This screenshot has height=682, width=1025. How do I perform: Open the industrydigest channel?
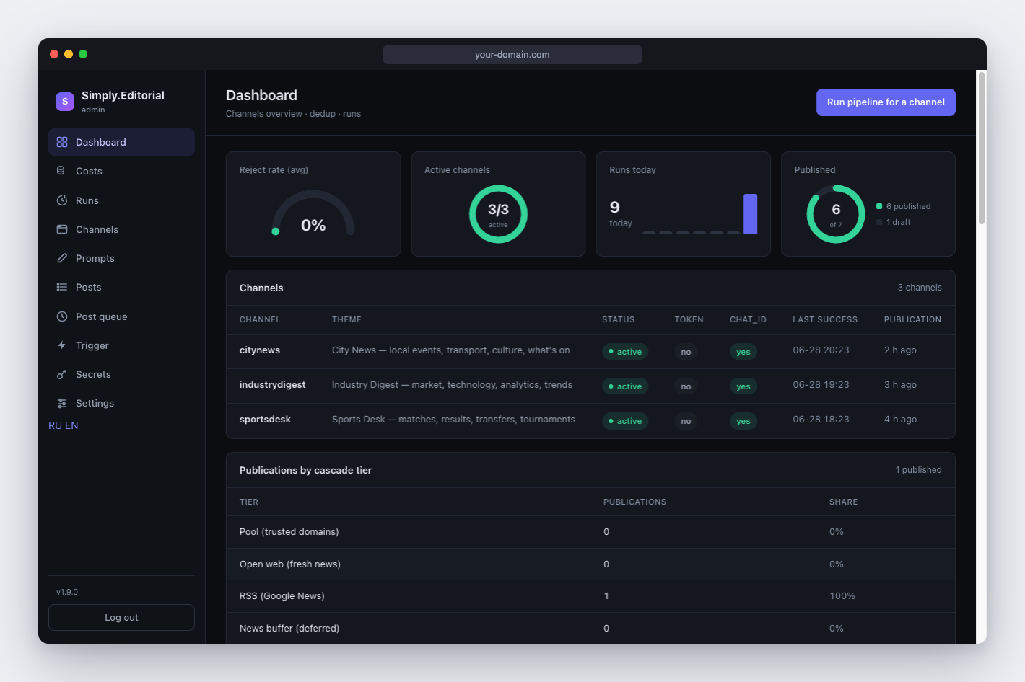click(272, 385)
